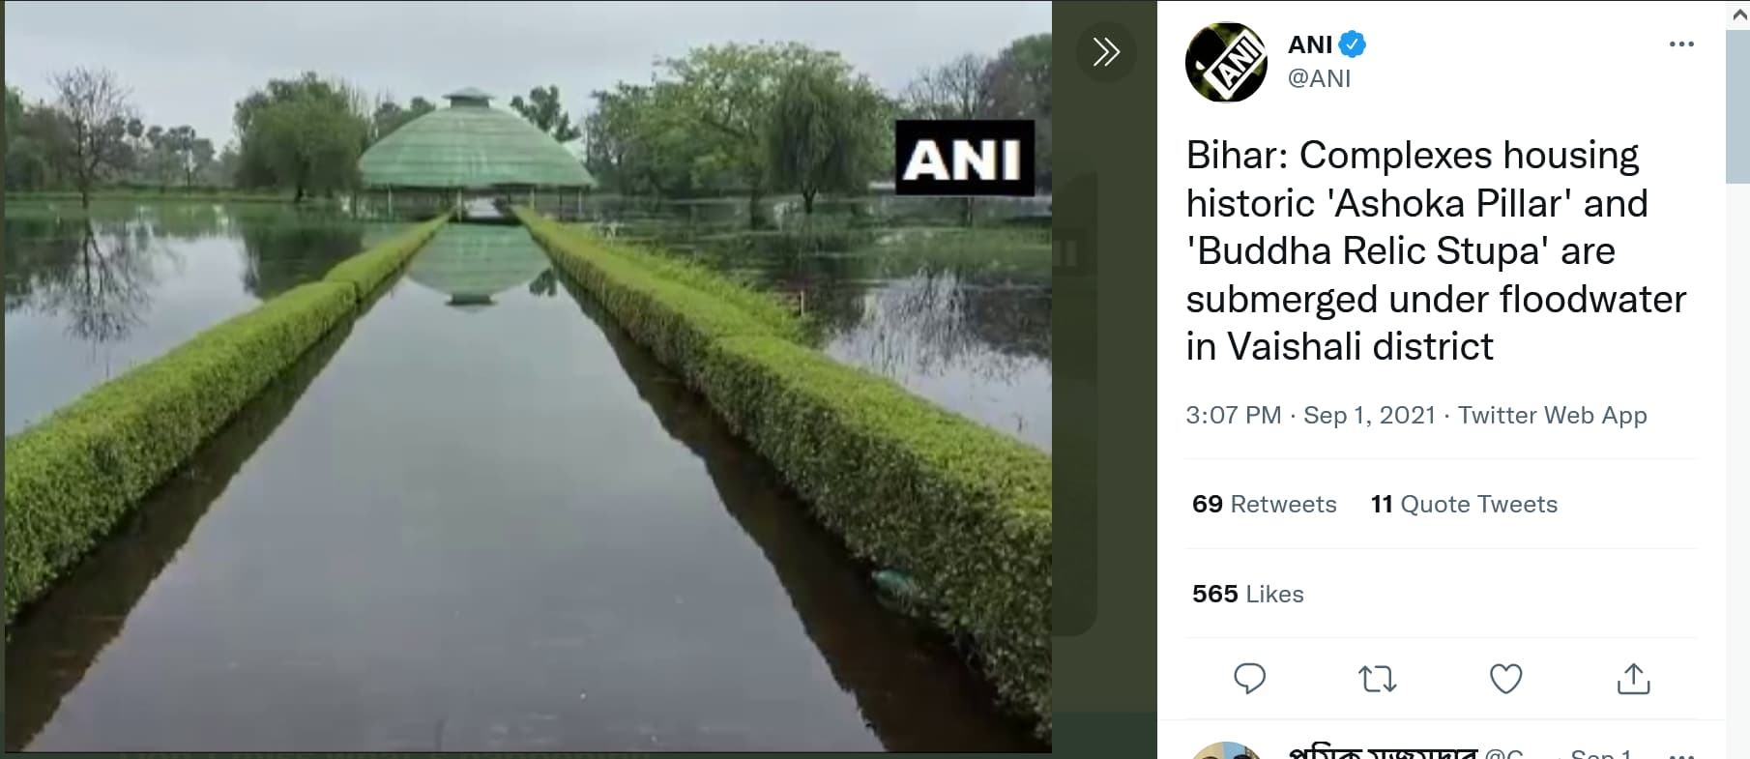Click the flooded stupa photo
1750x759 pixels.
tap(528, 377)
